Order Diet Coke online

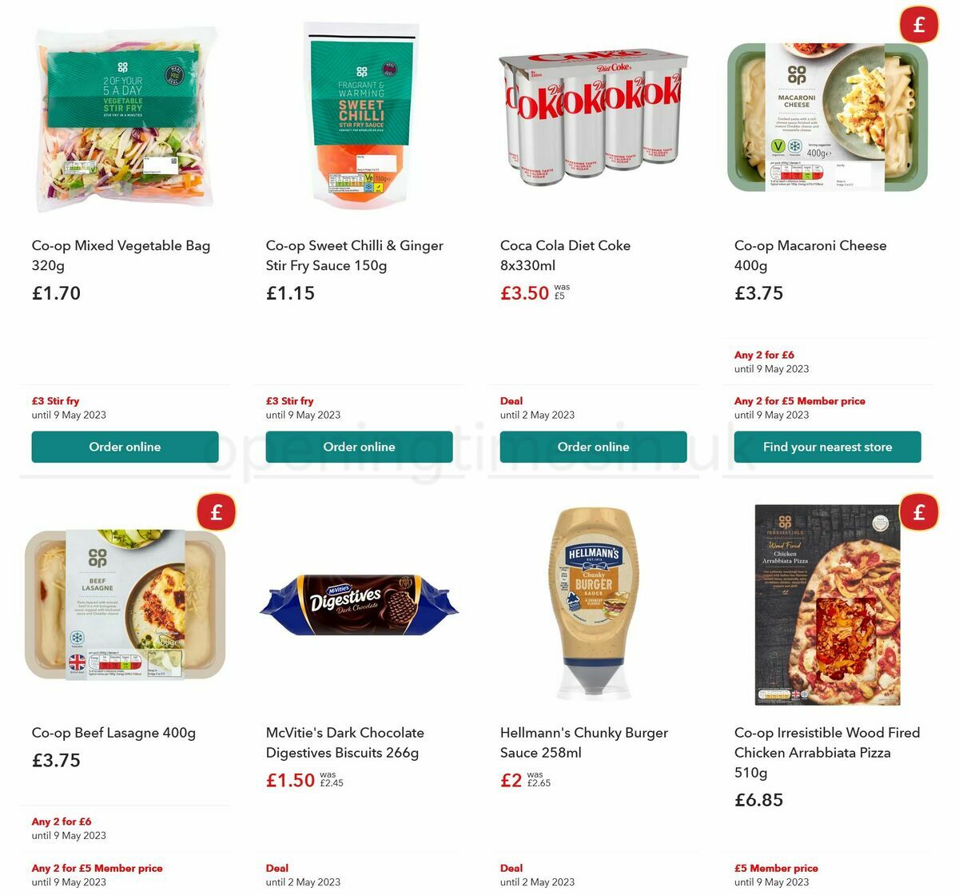coord(594,447)
